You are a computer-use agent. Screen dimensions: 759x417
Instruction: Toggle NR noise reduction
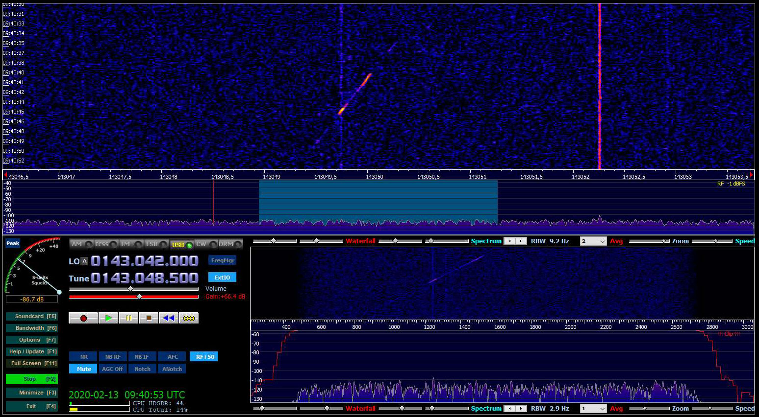tap(83, 357)
